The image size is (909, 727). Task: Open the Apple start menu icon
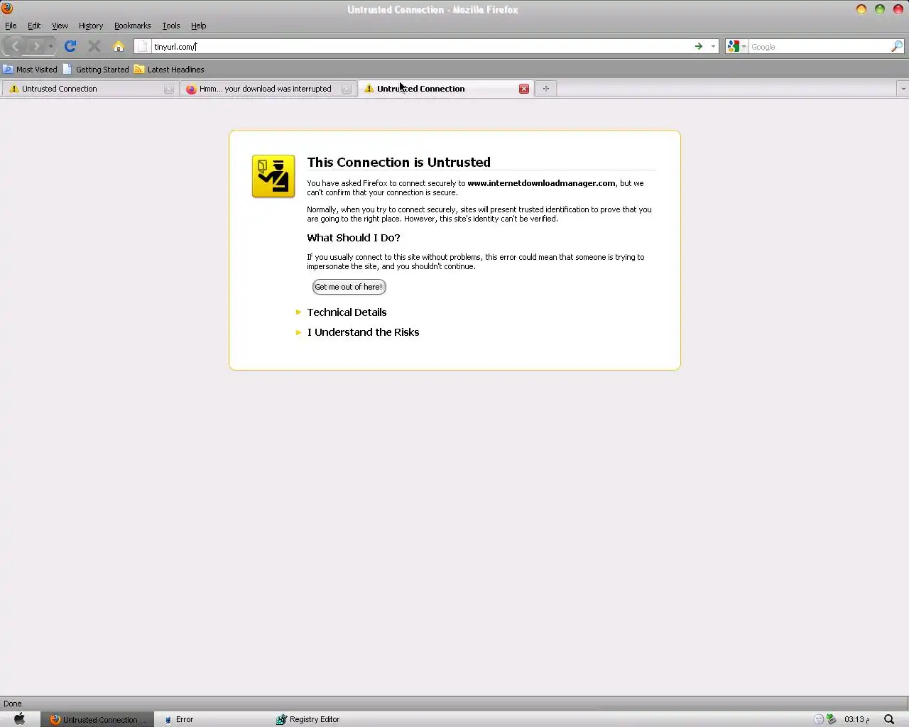tap(20, 719)
